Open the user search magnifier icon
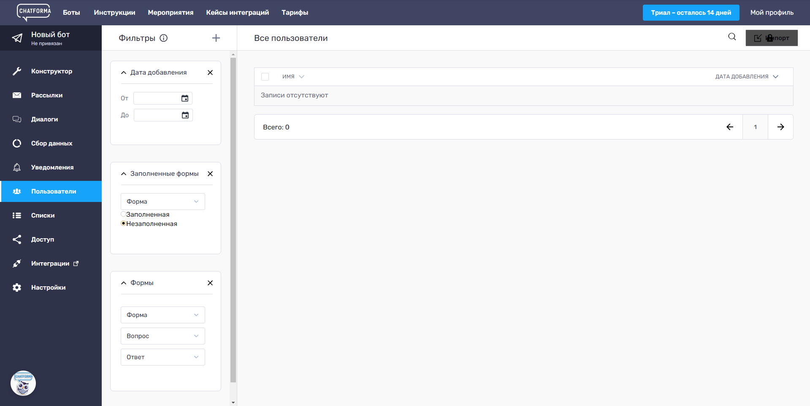The height and width of the screenshot is (406, 810). [732, 37]
